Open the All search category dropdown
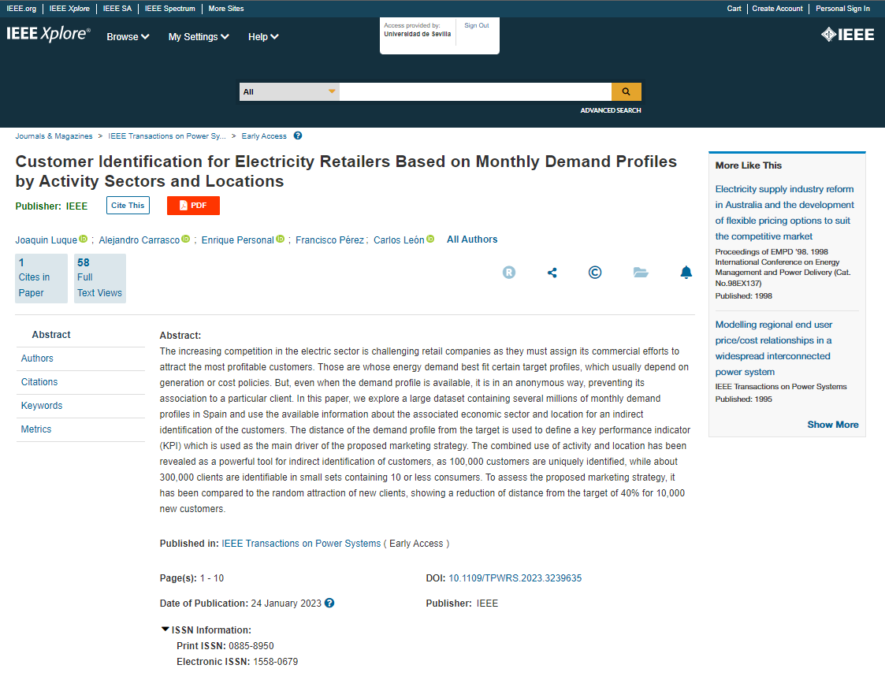This screenshot has height=676, width=885. pyautogui.click(x=289, y=91)
